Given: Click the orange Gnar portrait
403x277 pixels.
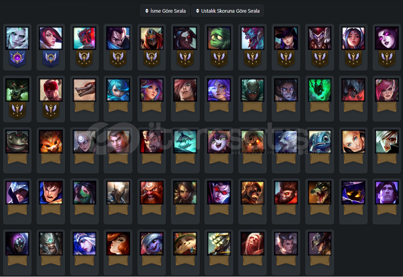Looking at the screenshot, I should pos(51,142).
